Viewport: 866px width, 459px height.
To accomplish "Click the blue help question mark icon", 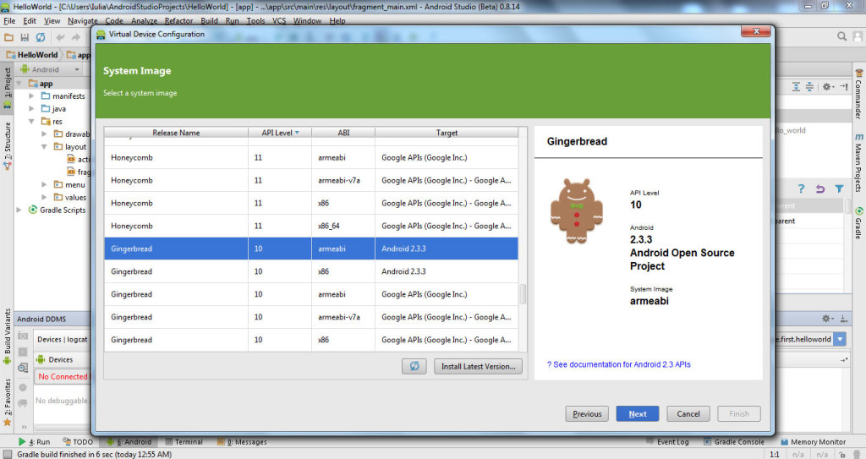I will pos(801,189).
